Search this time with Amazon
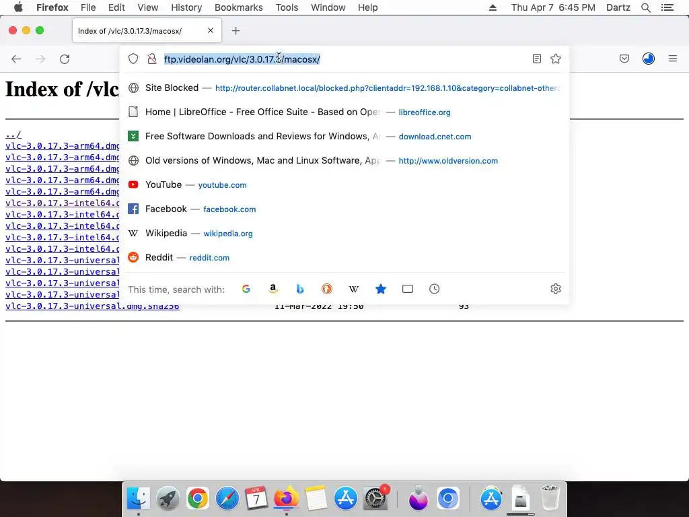This screenshot has width=689, height=517. (x=273, y=289)
